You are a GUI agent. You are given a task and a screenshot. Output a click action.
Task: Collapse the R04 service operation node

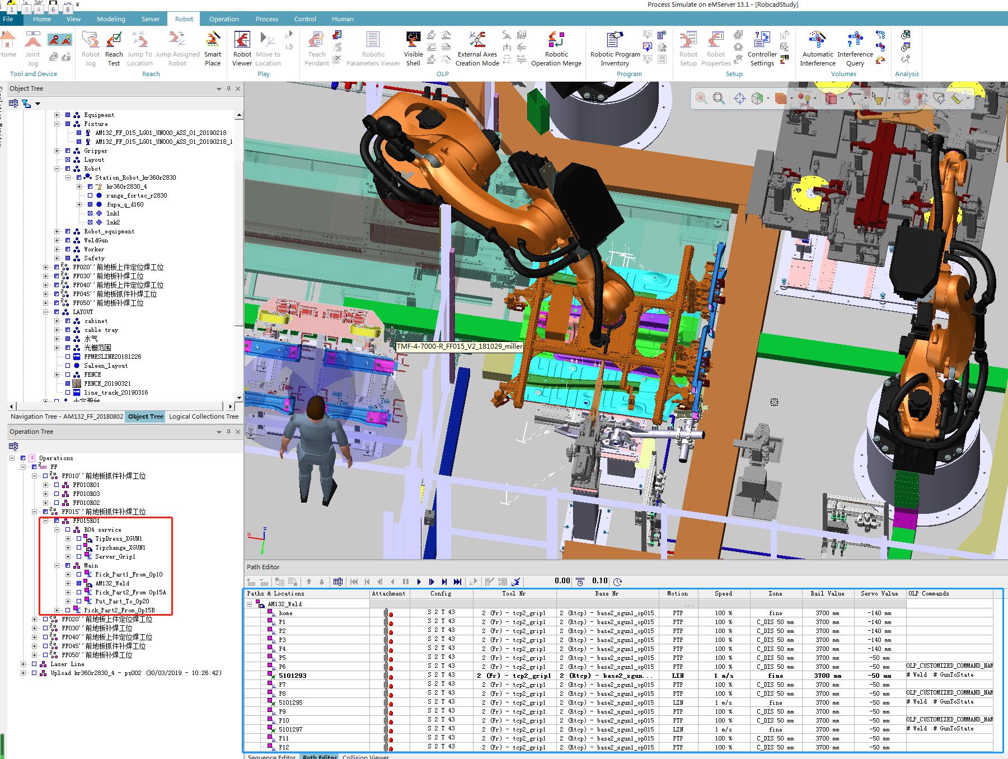pyautogui.click(x=57, y=530)
